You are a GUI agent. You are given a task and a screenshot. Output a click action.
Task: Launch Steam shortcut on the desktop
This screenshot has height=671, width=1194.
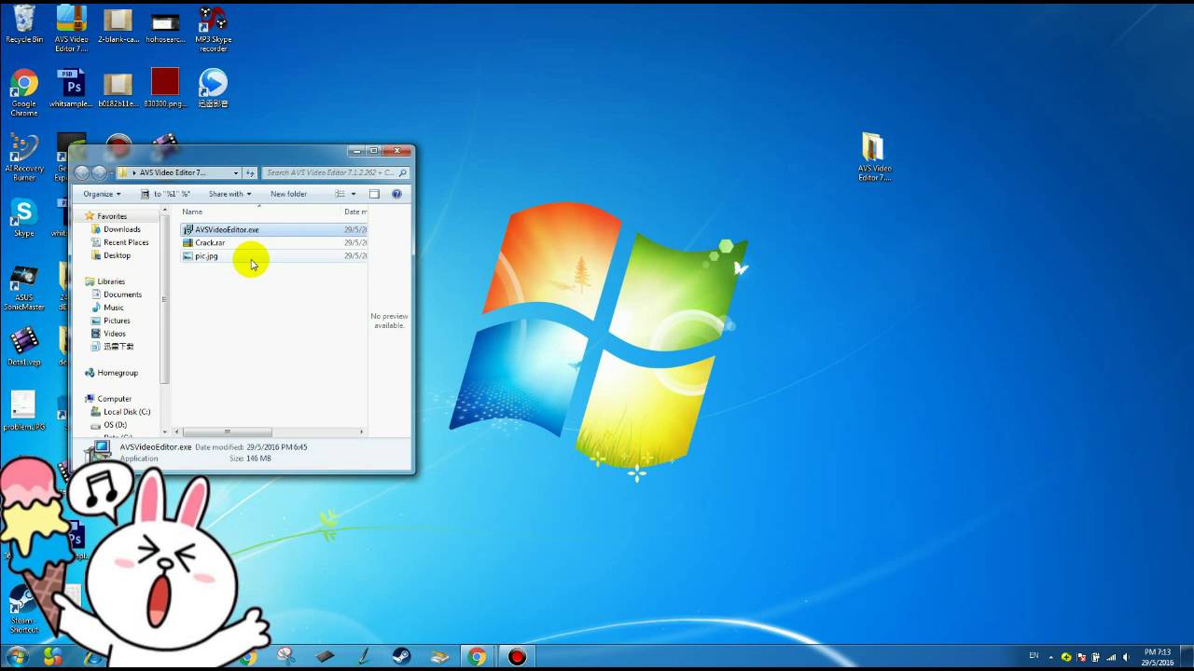[22, 609]
